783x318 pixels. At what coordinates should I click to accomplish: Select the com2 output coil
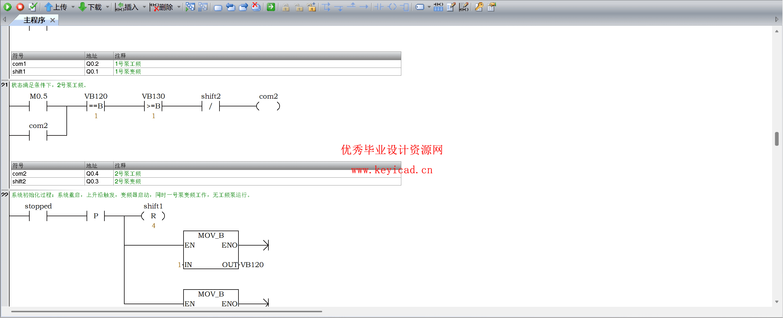tap(268, 106)
